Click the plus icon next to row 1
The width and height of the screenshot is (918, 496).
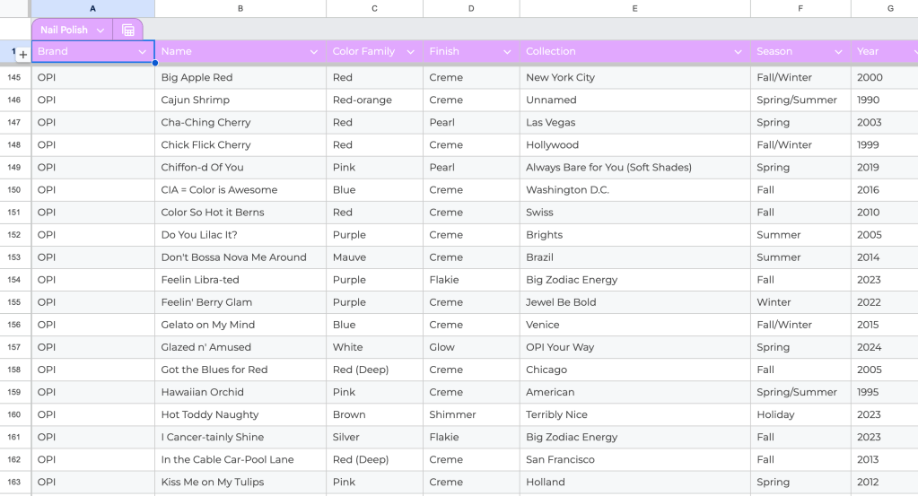(23, 55)
